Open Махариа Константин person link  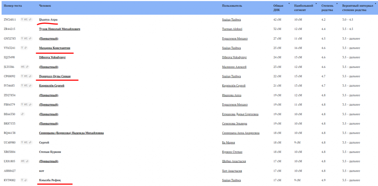54,48
